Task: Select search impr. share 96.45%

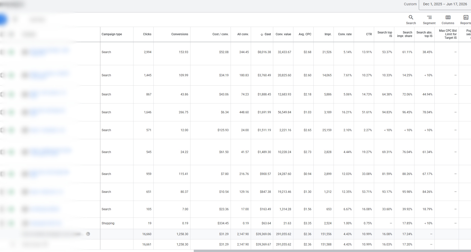Action: (x=407, y=112)
